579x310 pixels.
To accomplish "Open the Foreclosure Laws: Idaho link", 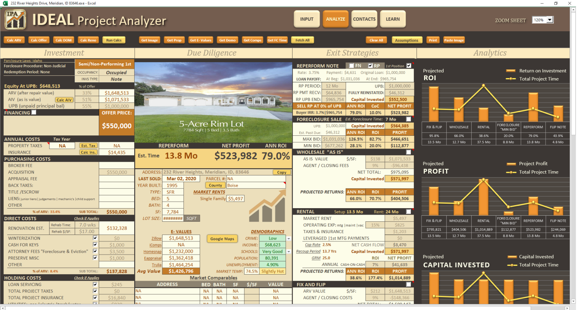I will click(x=23, y=60).
